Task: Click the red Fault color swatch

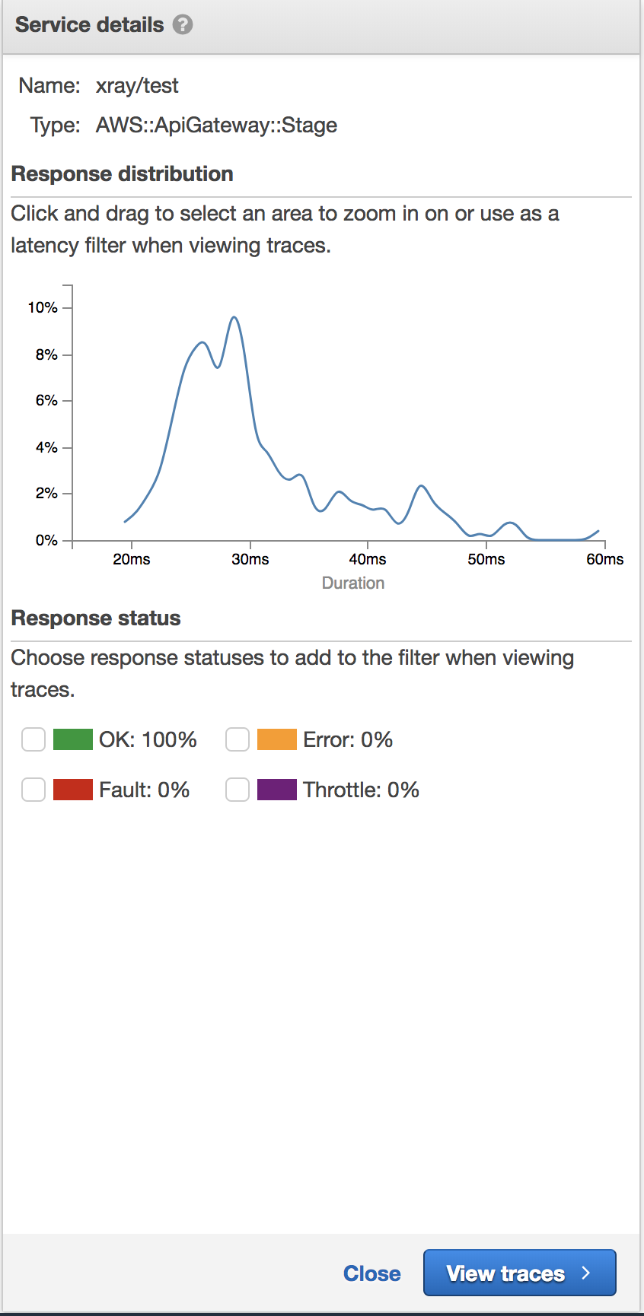Action: 73,790
